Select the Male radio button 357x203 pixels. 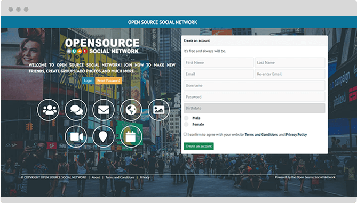tap(186, 118)
